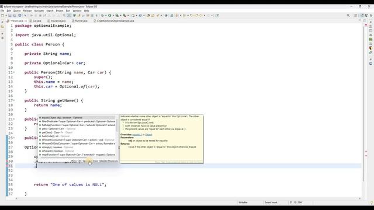Select ifPresentOrElse proposal
Screen dimensions: 374x210
(77, 143)
